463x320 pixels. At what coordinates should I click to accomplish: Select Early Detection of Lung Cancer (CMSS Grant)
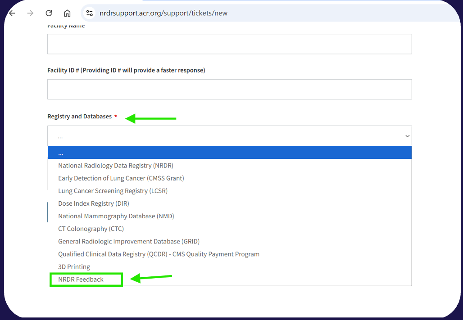[x=230, y=178]
